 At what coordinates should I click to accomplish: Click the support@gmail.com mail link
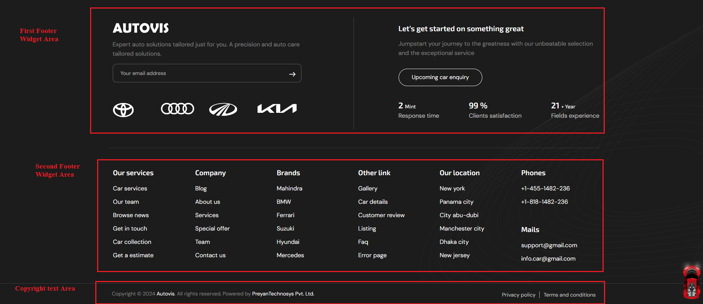(x=549, y=245)
